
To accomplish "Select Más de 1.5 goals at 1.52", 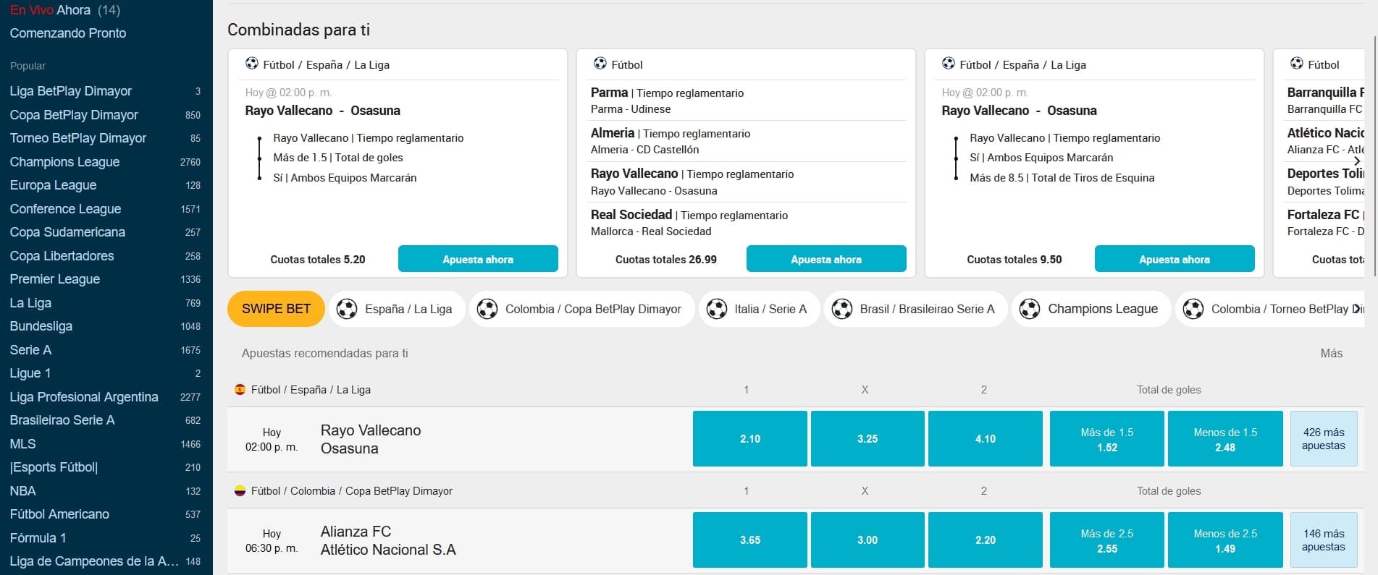I will click(x=1107, y=439).
